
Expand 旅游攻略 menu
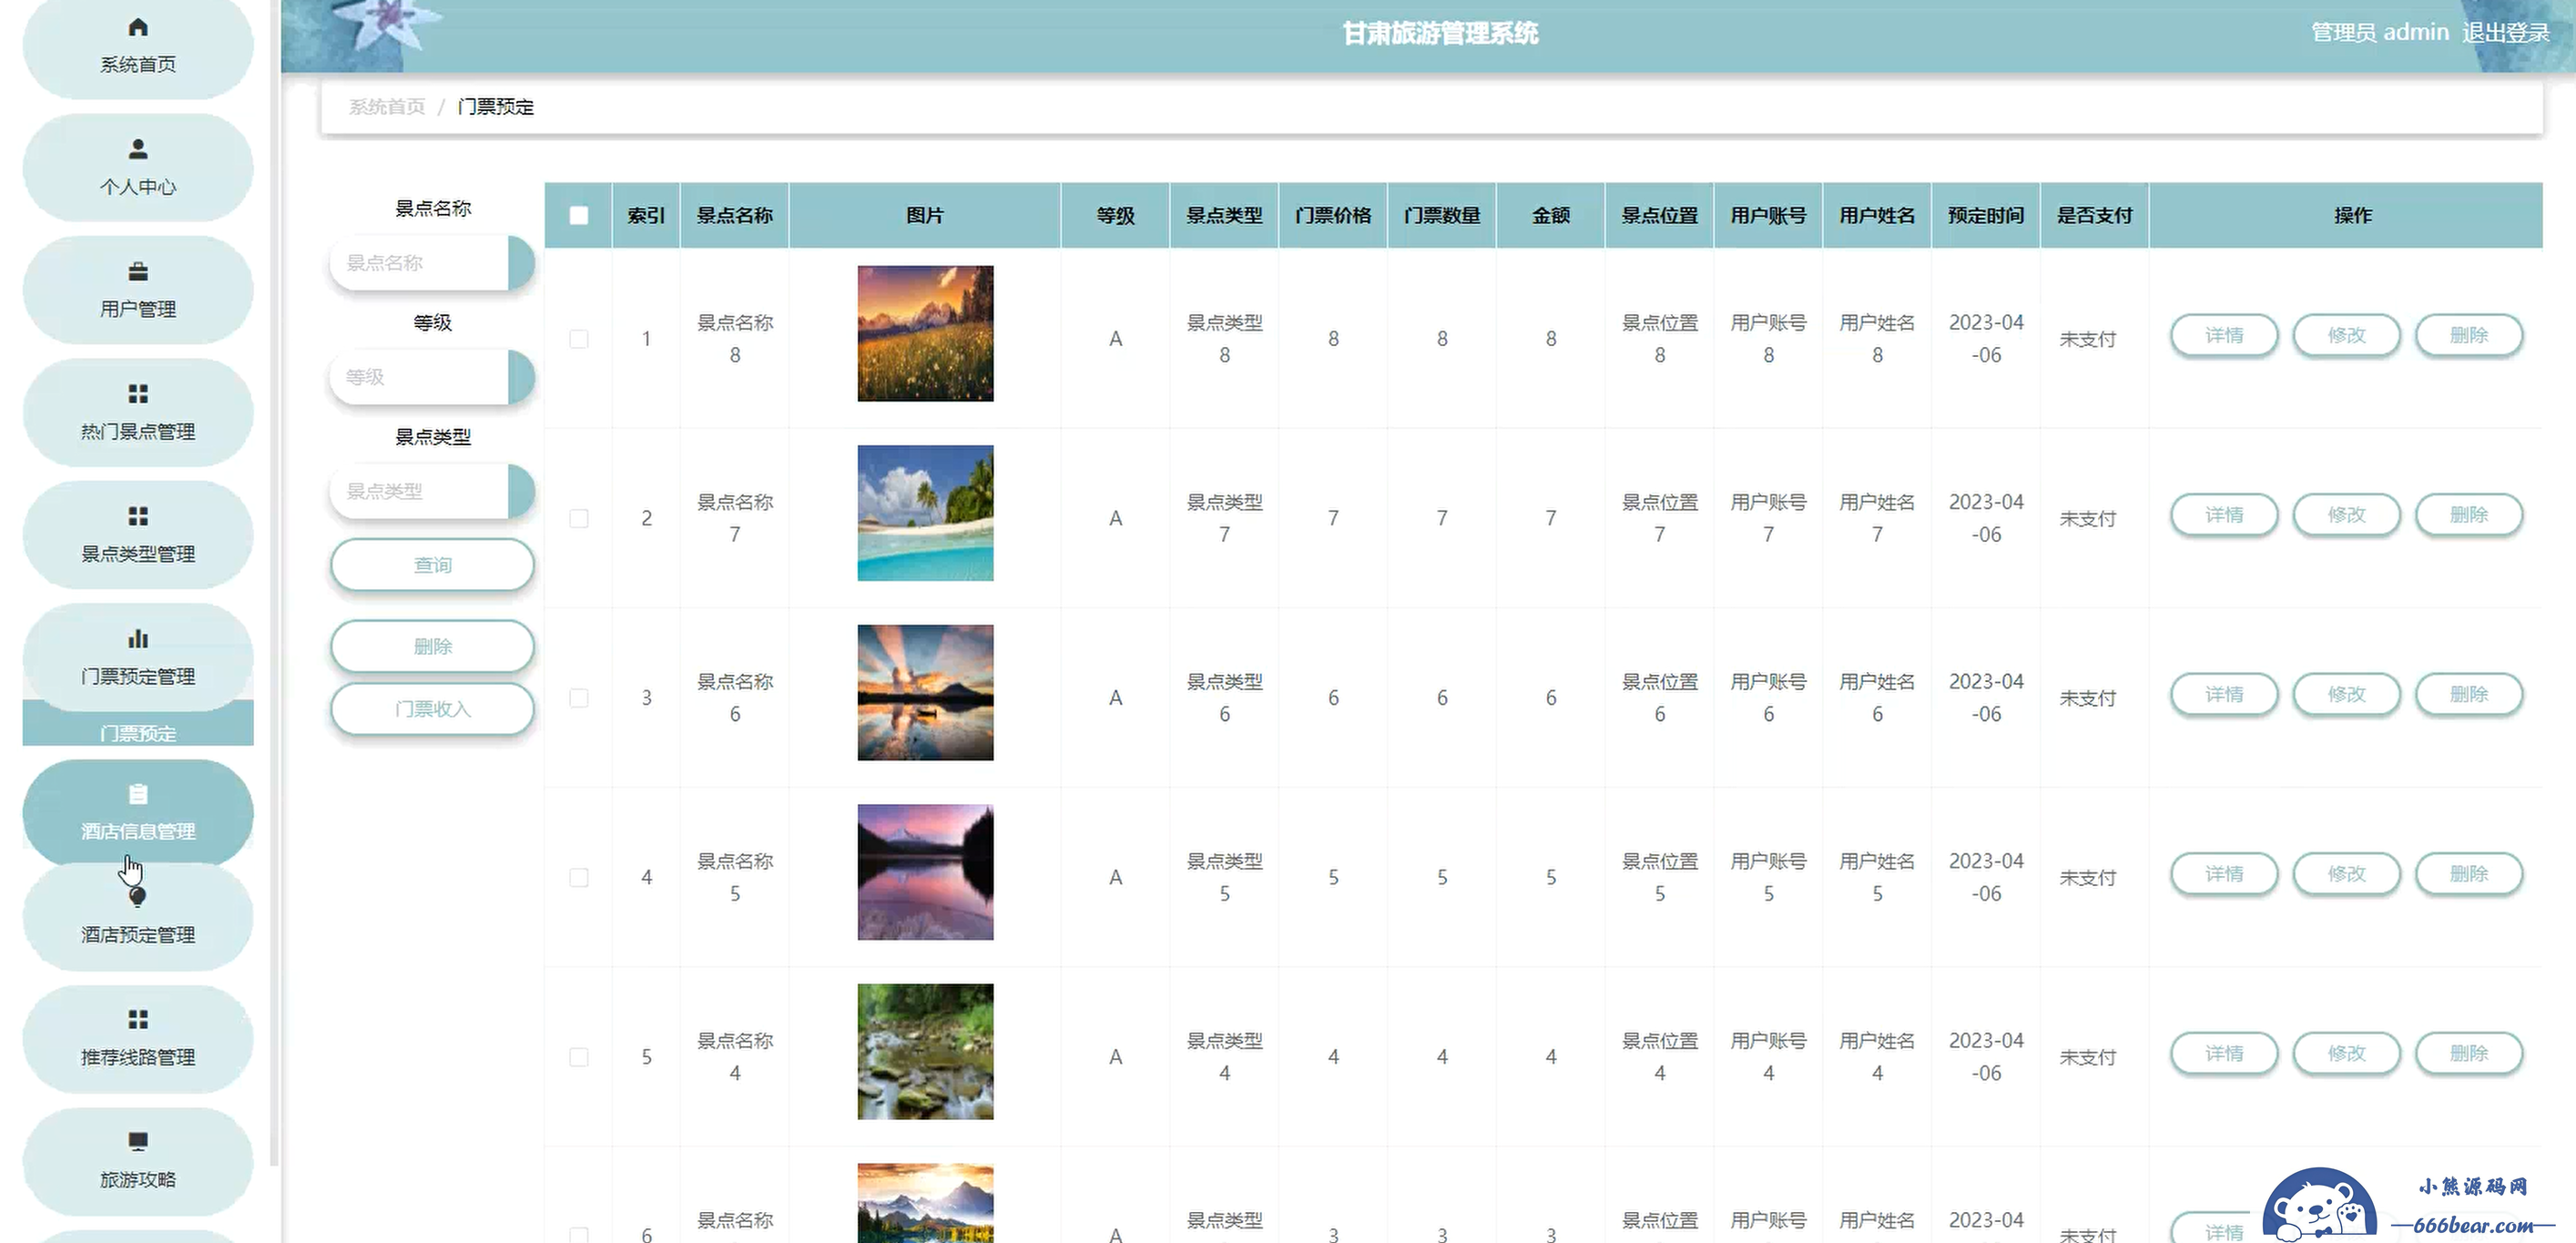pyautogui.click(x=138, y=1160)
